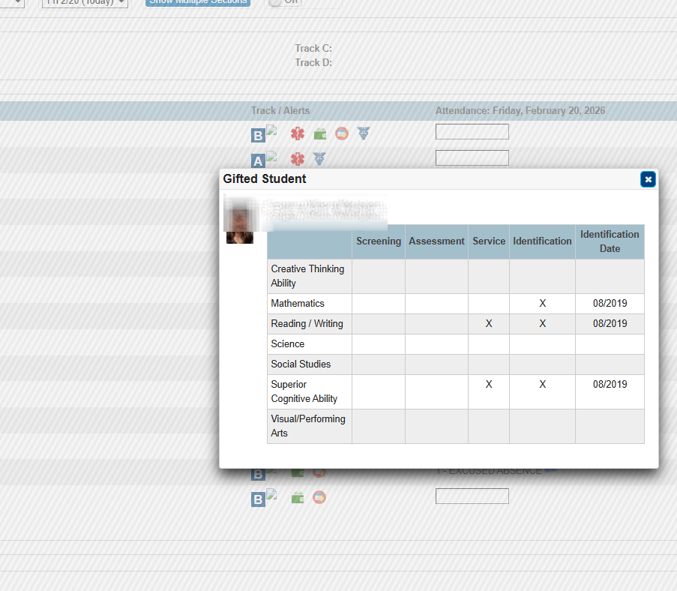Click red medical alert icon in first row
677x591 pixels.
(298, 134)
